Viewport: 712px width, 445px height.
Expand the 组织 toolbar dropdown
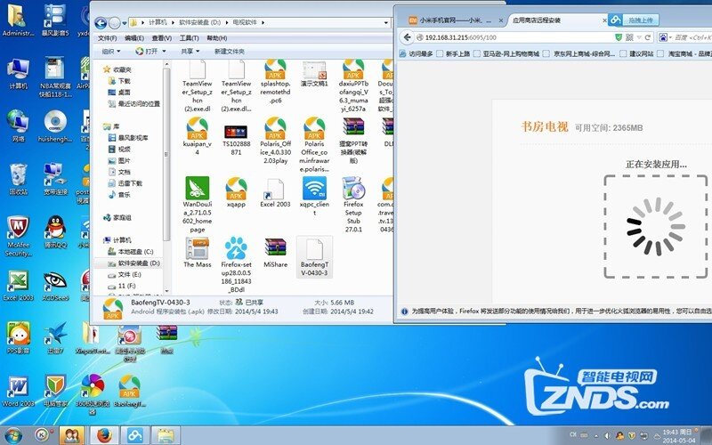pos(111,52)
